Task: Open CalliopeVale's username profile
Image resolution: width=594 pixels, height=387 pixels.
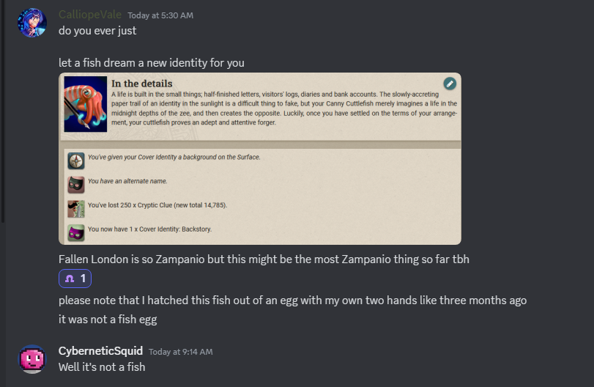Action: [90, 15]
